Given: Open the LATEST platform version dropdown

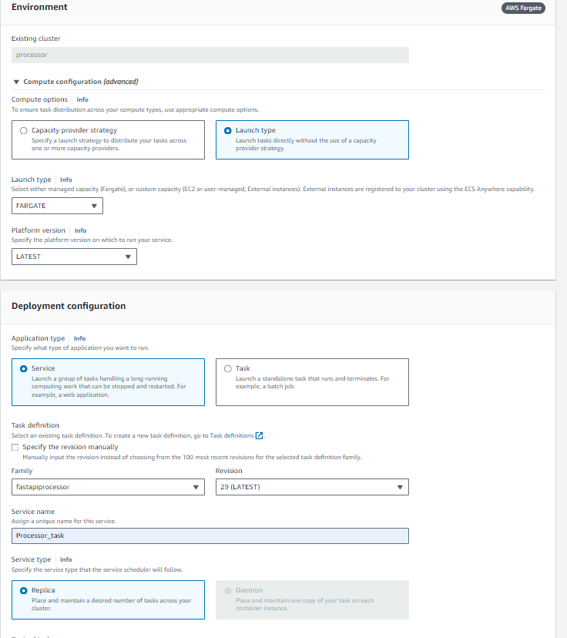Looking at the screenshot, I should [73, 256].
